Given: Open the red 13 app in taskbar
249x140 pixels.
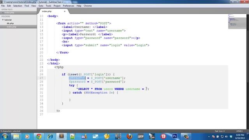Looking at the screenshot, I should pyautogui.click(x=163, y=136).
